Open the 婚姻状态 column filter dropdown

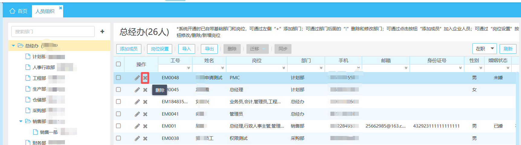coord(508,68)
